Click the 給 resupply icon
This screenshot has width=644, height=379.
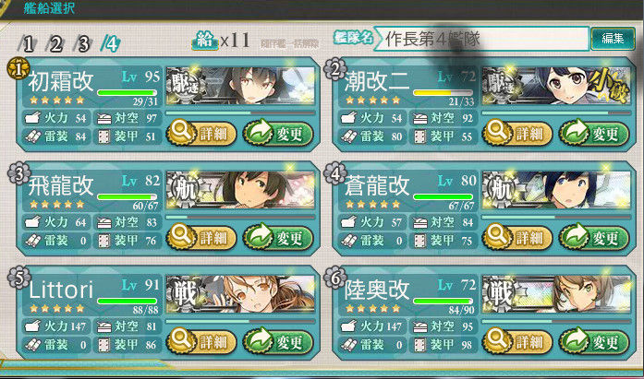coord(204,41)
